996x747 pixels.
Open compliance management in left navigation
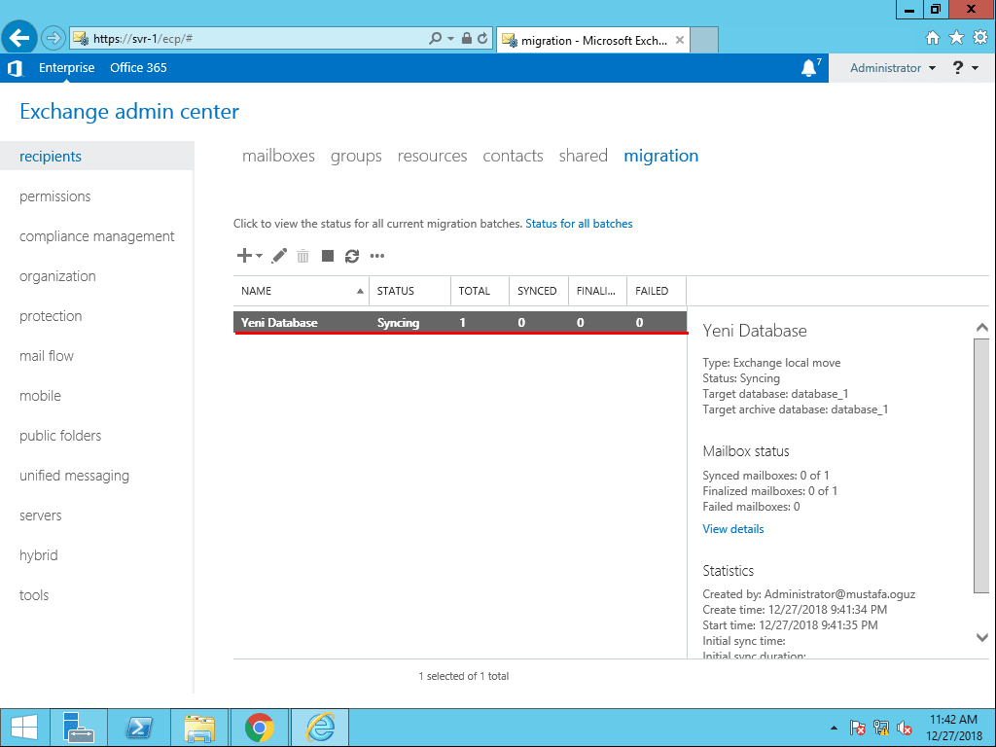[x=96, y=236]
